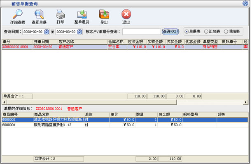The width and height of the screenshot is (252, 164).
Task: Select the 单据表 radio option
Action: pos(192,32)
